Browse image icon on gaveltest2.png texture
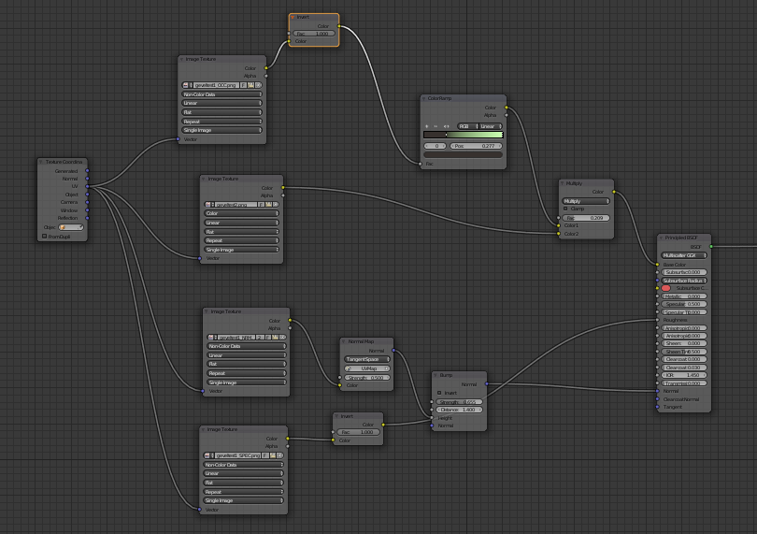This screenshot has width=757, height=534. click(208, 205)
